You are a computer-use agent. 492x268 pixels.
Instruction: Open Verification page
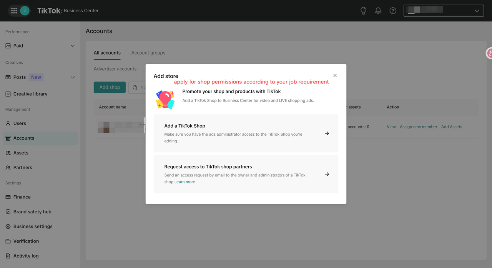point(26,241)
